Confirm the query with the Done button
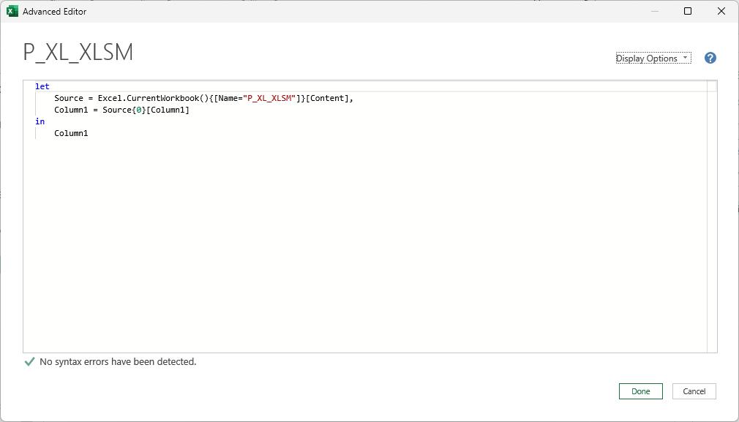 click(x=640, y=391)
